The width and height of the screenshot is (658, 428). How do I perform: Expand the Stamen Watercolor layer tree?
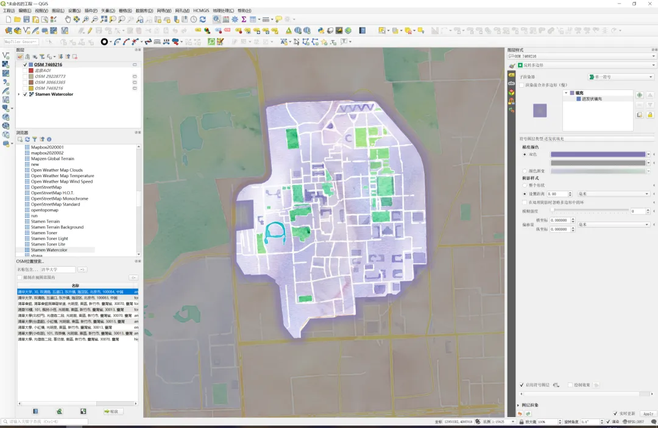click(19, 94)
